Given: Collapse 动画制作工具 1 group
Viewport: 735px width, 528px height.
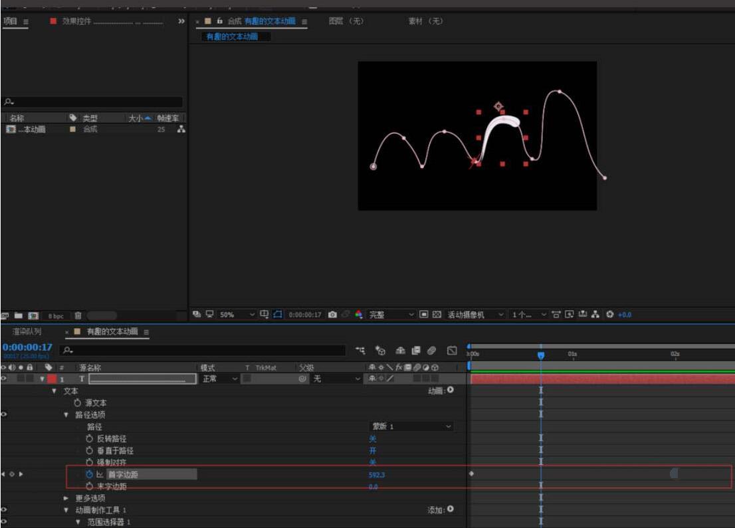Looking at the screenshot, I should tap(66, 509).
